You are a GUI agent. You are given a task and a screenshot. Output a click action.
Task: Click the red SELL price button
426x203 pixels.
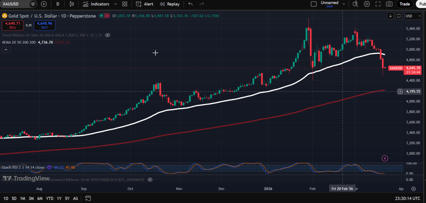[x=12, y=25]
